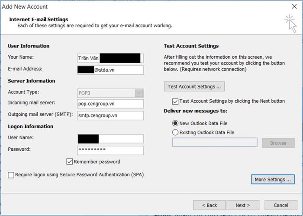
Task: Go back with the Back button
Action: [x=209, y=205]
